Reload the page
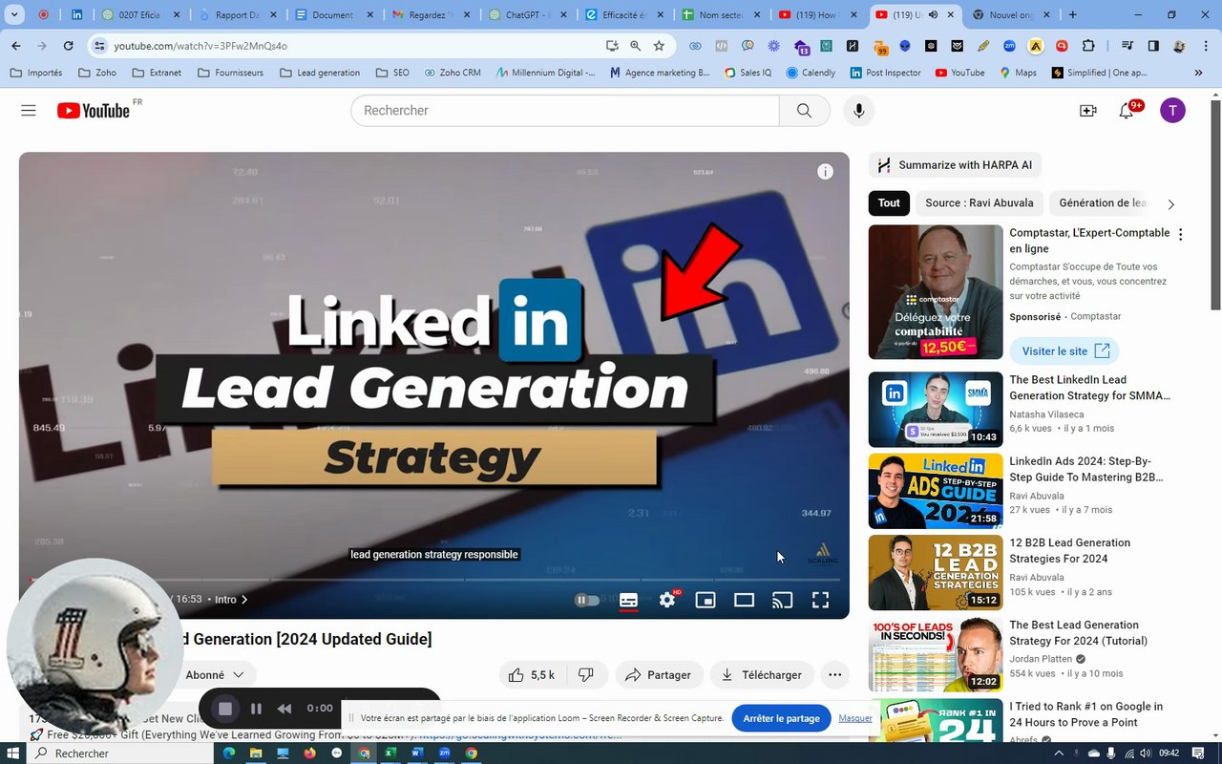The height and width of the screenshot is (764, 1222). pos(68,46)
